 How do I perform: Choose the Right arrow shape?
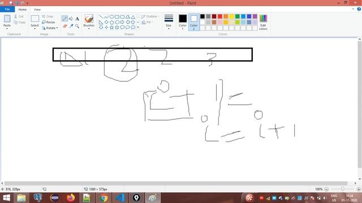pyautogui.click(x=122, y=23)
